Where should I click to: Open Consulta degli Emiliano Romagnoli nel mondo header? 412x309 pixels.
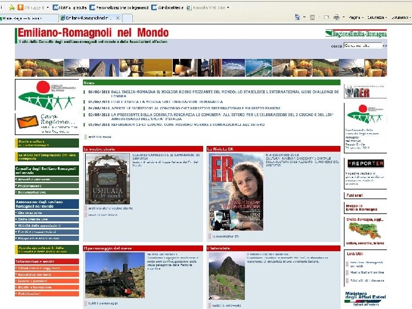tap(47, 171)
